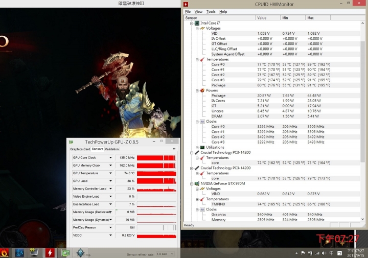Open the PerfCap Reason dropdown
Image resolution: width=368 pixels, height=258 pixels.
coord(110,227)
